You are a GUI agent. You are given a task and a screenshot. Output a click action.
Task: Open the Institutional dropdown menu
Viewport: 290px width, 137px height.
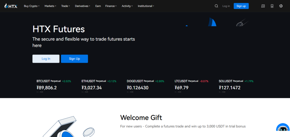146,6
